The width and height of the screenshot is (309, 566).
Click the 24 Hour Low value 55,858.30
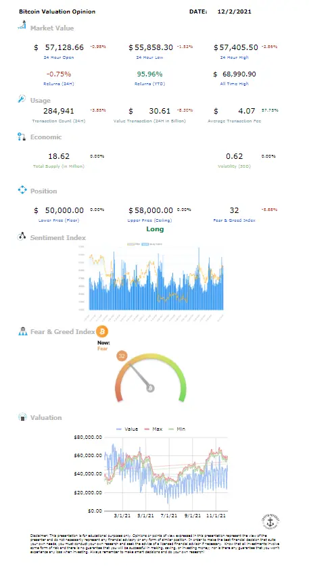[x=153, y=47]
